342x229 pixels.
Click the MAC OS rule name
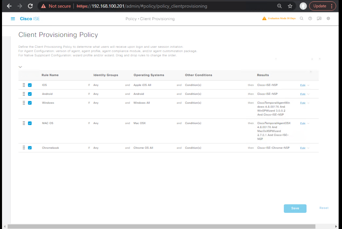coord(47,123)
